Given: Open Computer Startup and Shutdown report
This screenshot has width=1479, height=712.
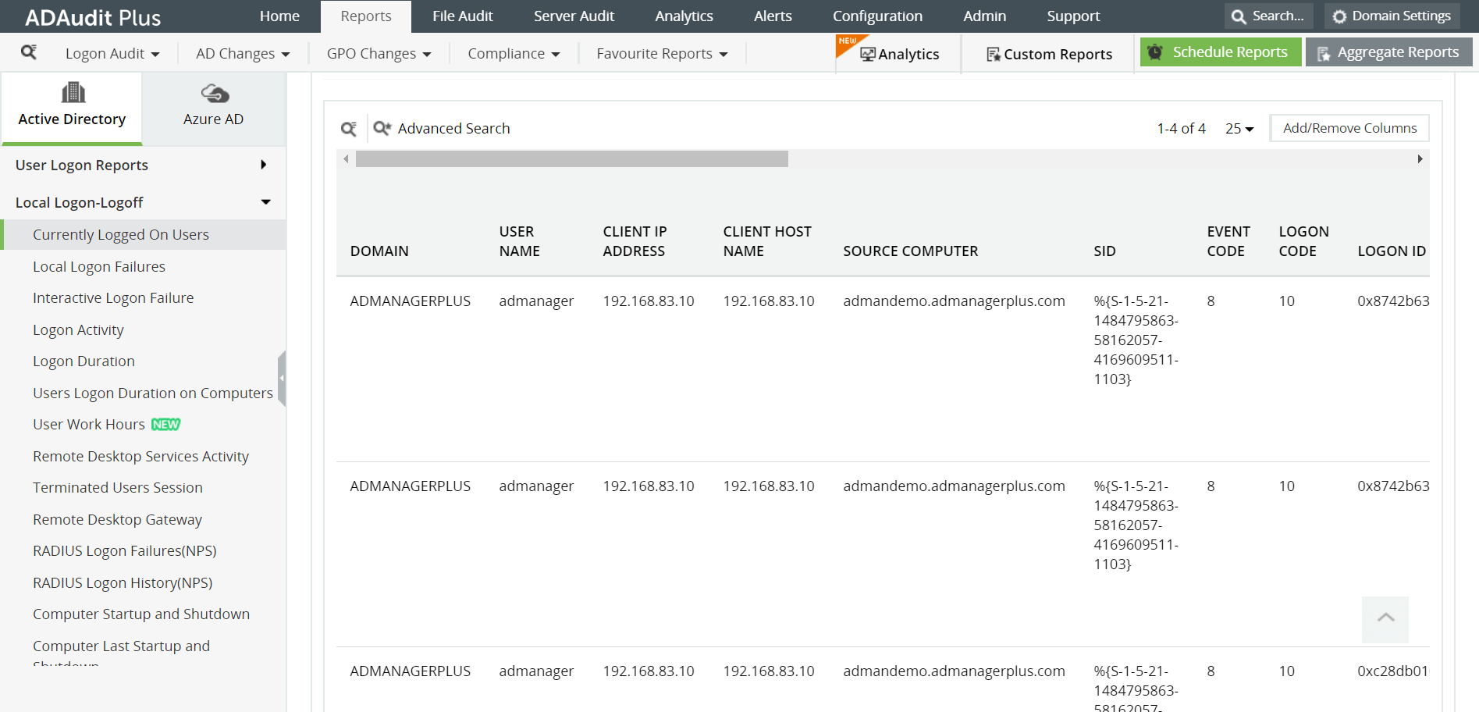Looking at the screenshot, I should (141, 614).
